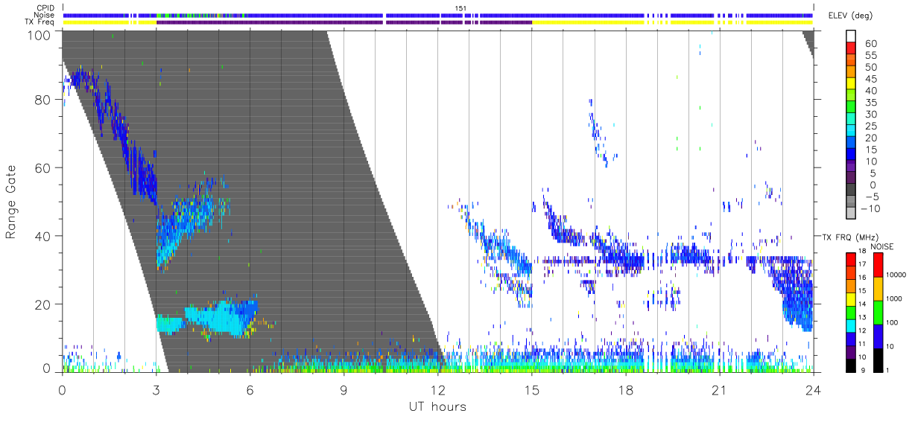Viewport: 915px width, 422px height.
Task: Click the 24 tick on UT hours axis
Action: (x=813, y=389)
